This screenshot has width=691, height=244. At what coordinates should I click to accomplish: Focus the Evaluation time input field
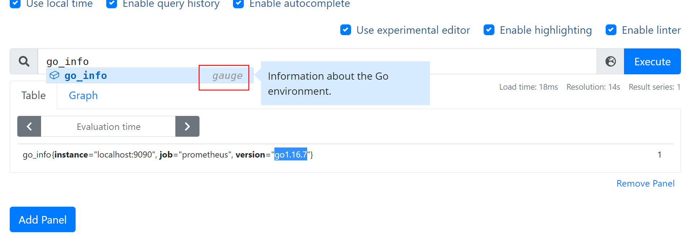tap(108, 126)
